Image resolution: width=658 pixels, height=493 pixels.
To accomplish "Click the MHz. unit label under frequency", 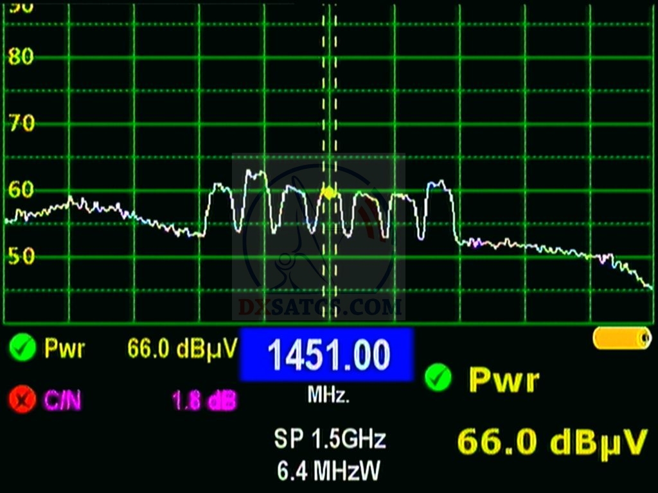I will (328, 396).
